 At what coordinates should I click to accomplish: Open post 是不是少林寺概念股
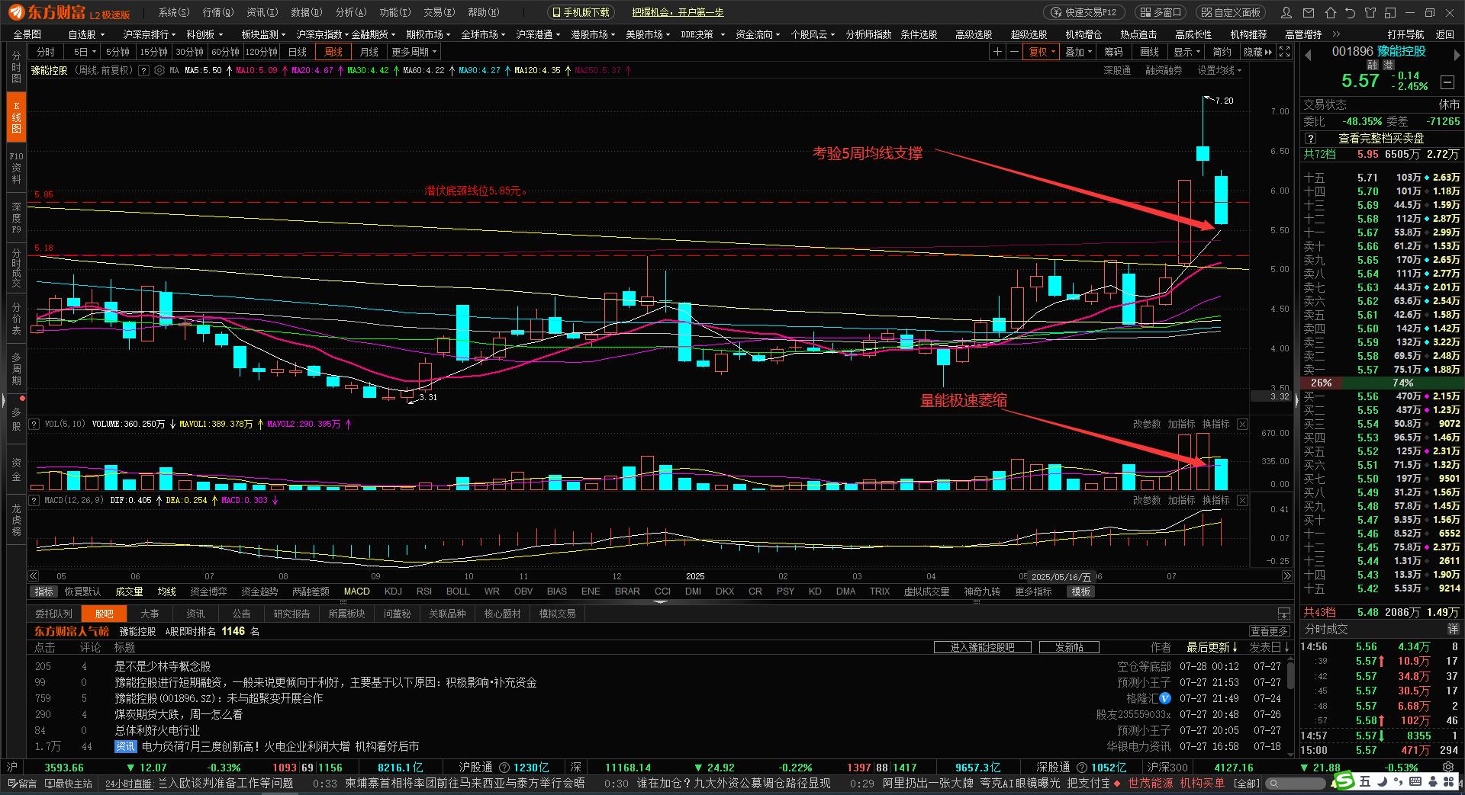tap(163, 666)
